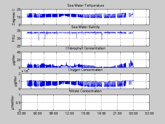Click the Sea Water Salinity title
This screenshot has width=165, height=124.
click(x=85, y=27)
